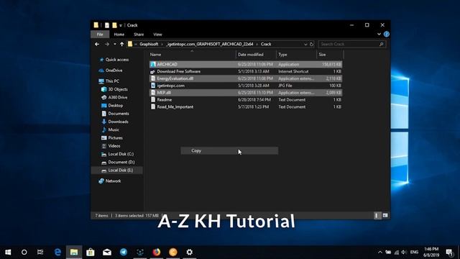Open OneDrive in the sidebar
This screenshot has height=259, width=460.
[x=114, y=71]
